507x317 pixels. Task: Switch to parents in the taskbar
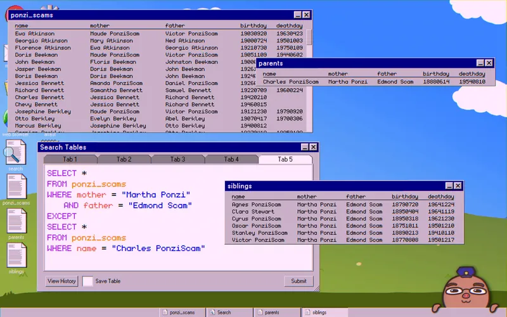click(277, 312)
